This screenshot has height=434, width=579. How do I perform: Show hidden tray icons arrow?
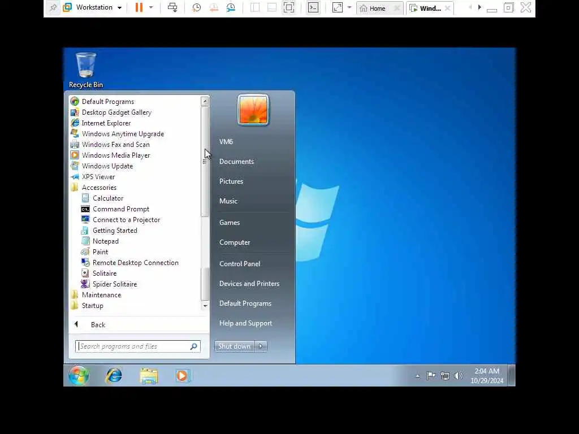coord(418,376)
